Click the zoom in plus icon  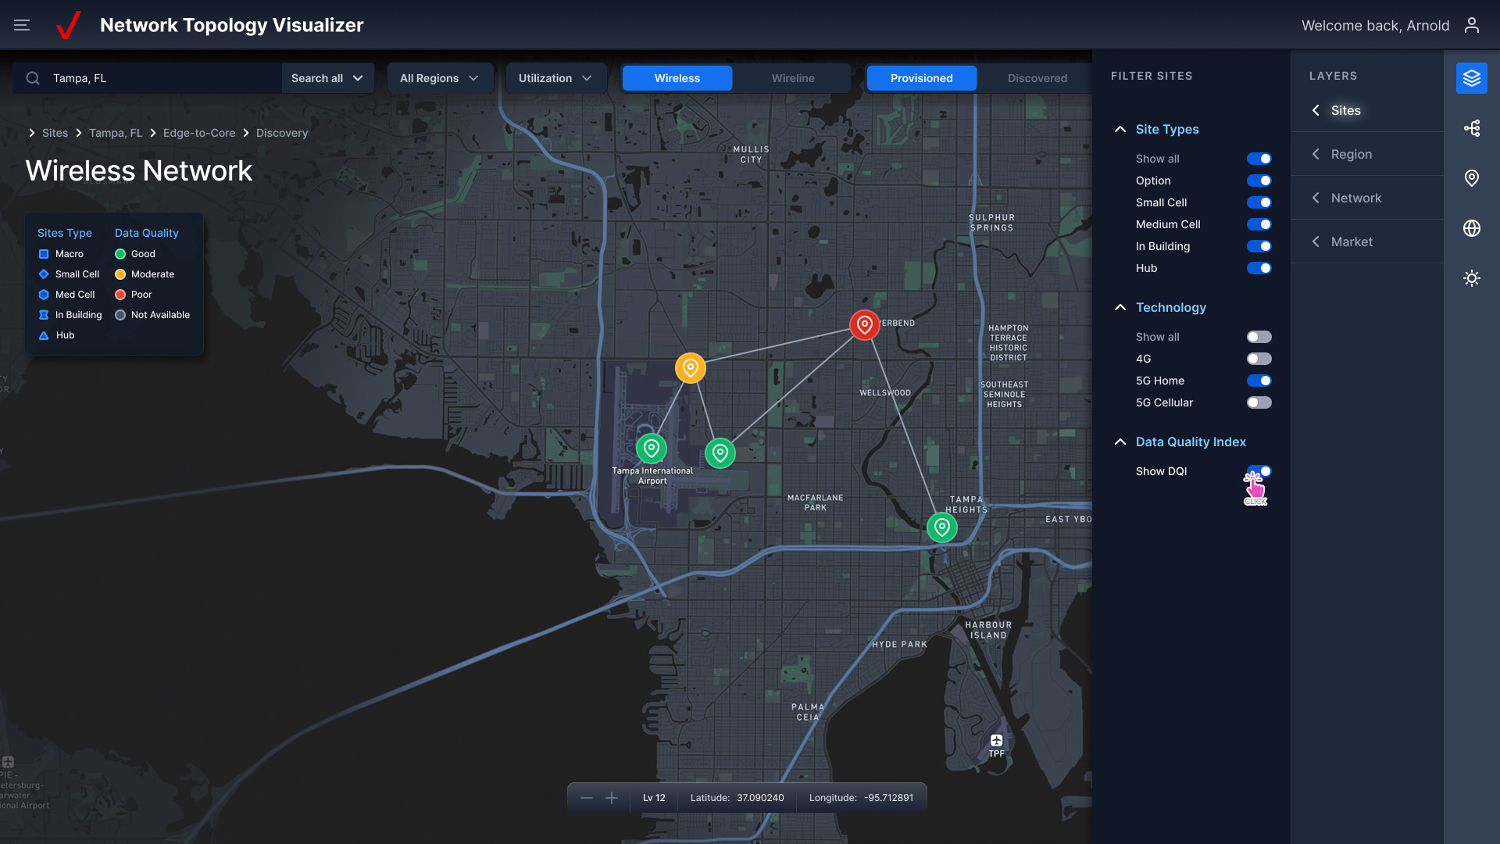[612, 798]
